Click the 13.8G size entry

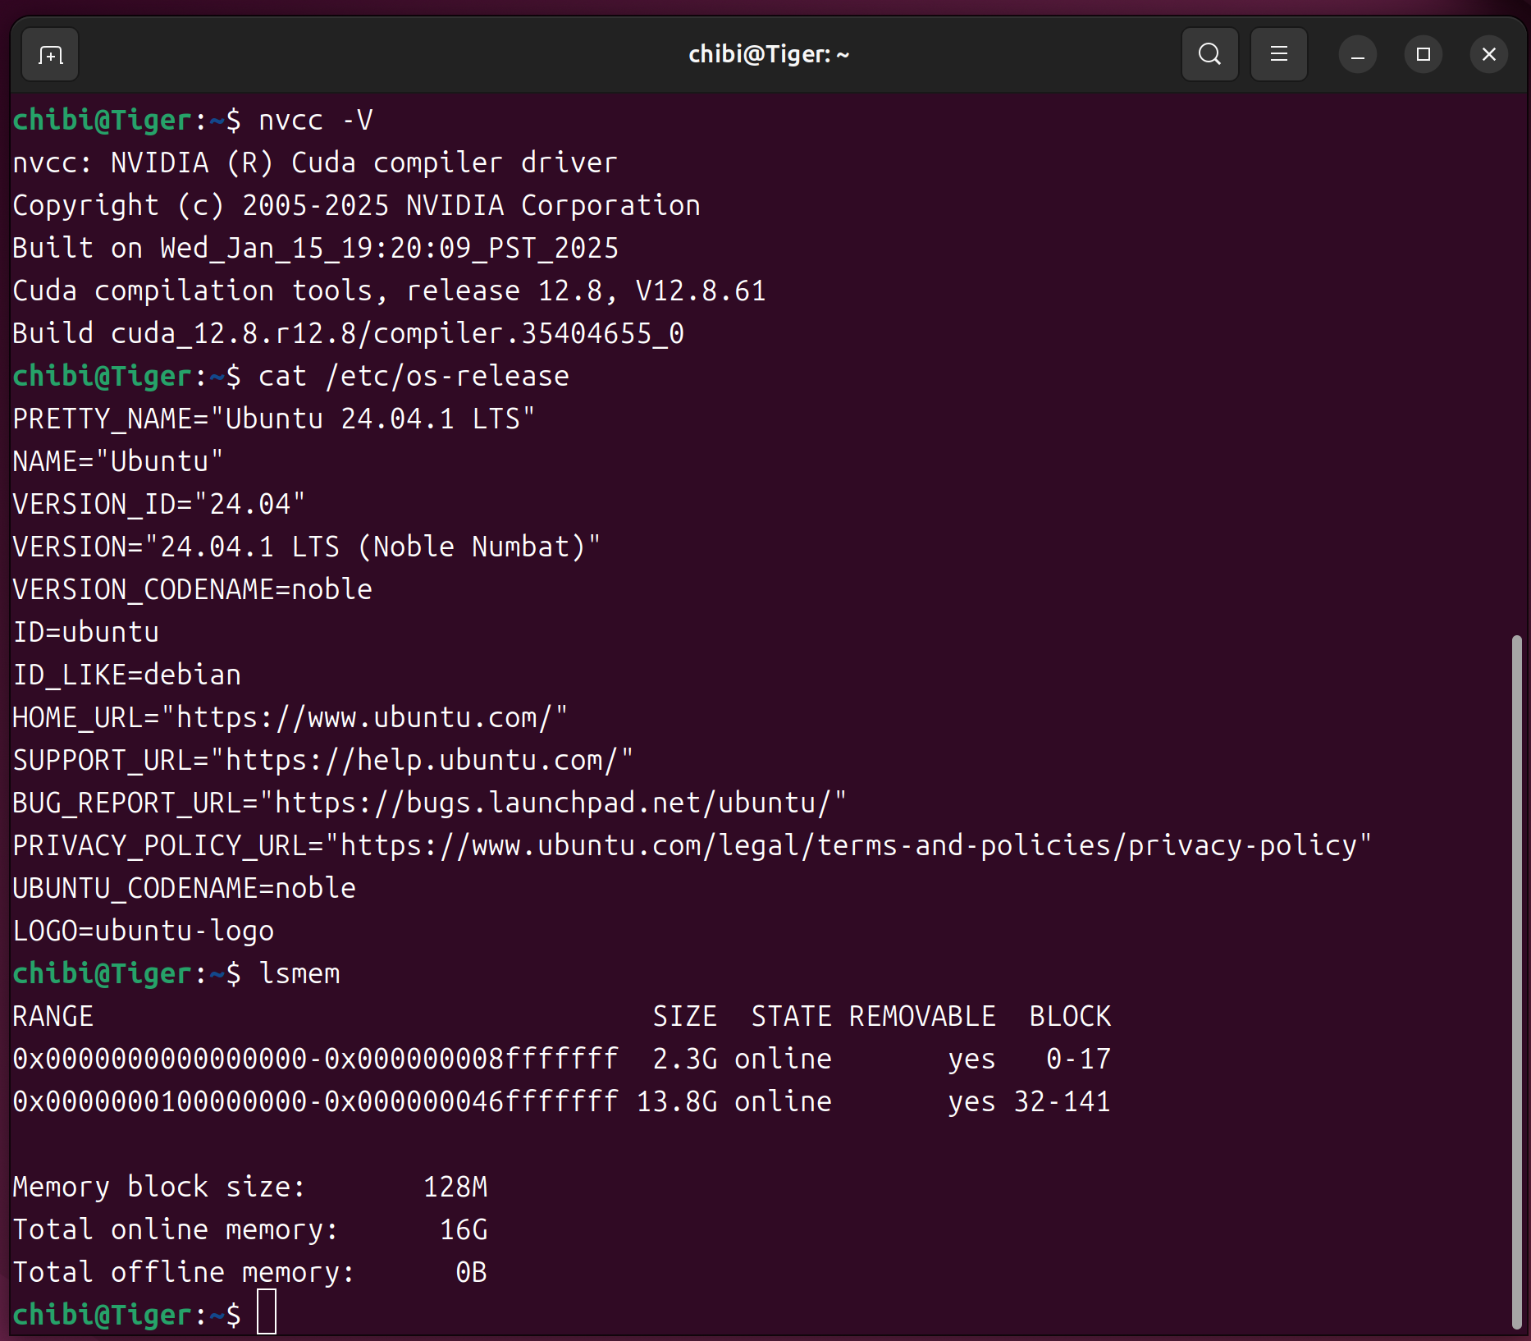coord(677,1102)
